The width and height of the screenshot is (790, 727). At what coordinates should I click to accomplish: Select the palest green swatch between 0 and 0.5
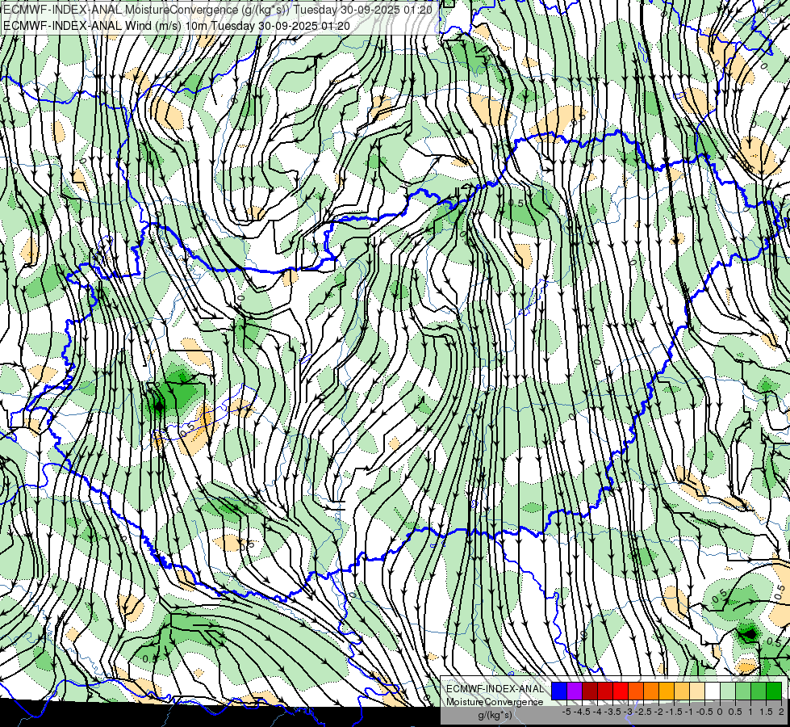728,691
